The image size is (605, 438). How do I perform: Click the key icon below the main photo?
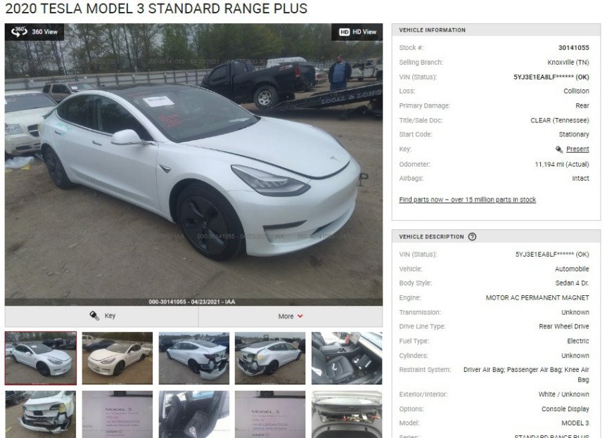(94, 316)
